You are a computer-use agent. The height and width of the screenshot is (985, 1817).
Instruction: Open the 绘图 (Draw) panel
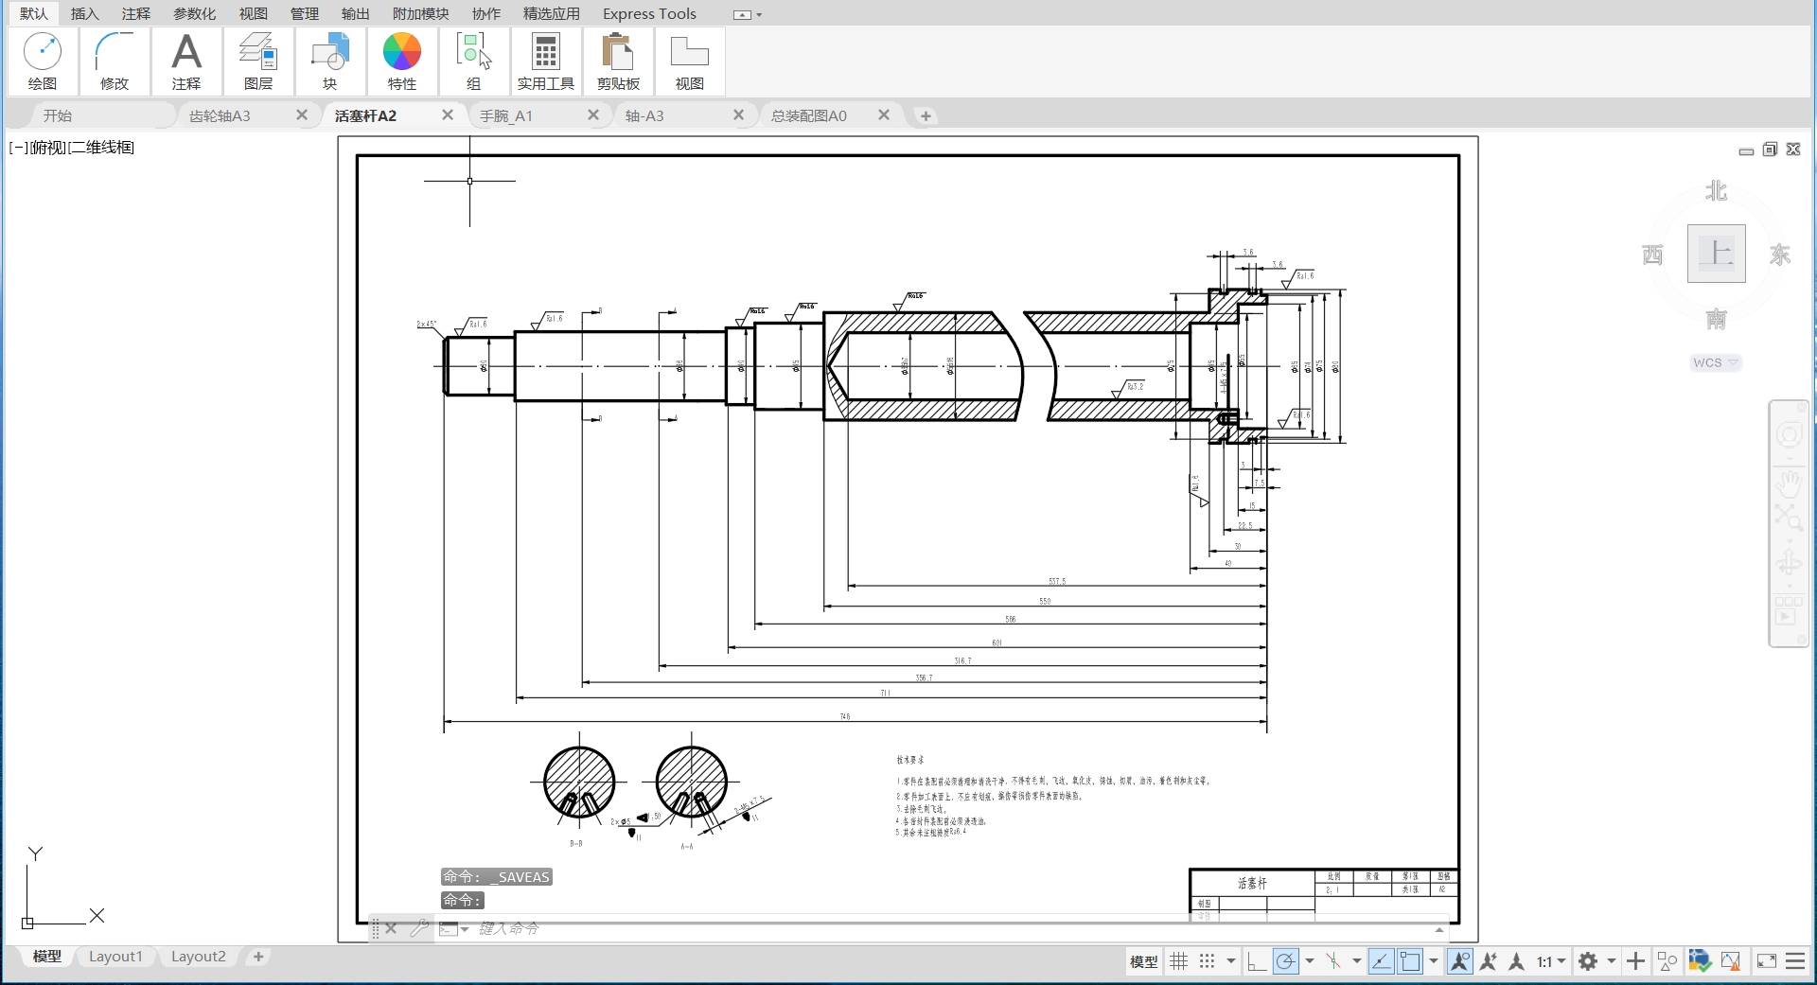[x=43, y=62]
